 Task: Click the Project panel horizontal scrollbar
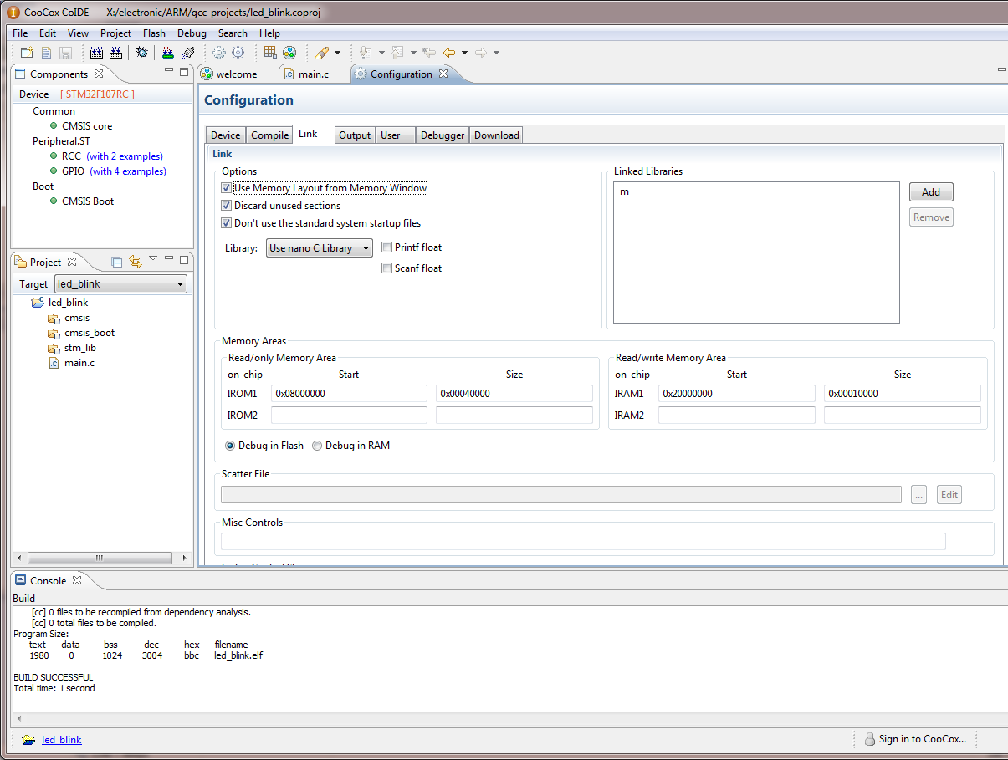[x=99, y=558]
